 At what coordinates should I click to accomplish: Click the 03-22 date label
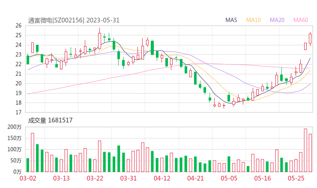pos(95,178)
